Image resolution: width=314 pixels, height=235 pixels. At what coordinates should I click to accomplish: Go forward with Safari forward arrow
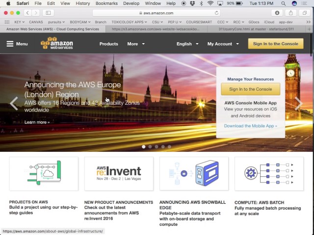pos(36,13)
